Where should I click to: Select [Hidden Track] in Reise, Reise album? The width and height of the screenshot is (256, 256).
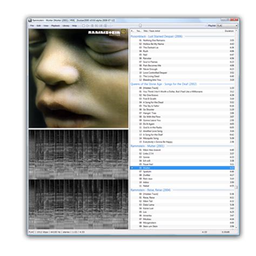click(182, 194)
